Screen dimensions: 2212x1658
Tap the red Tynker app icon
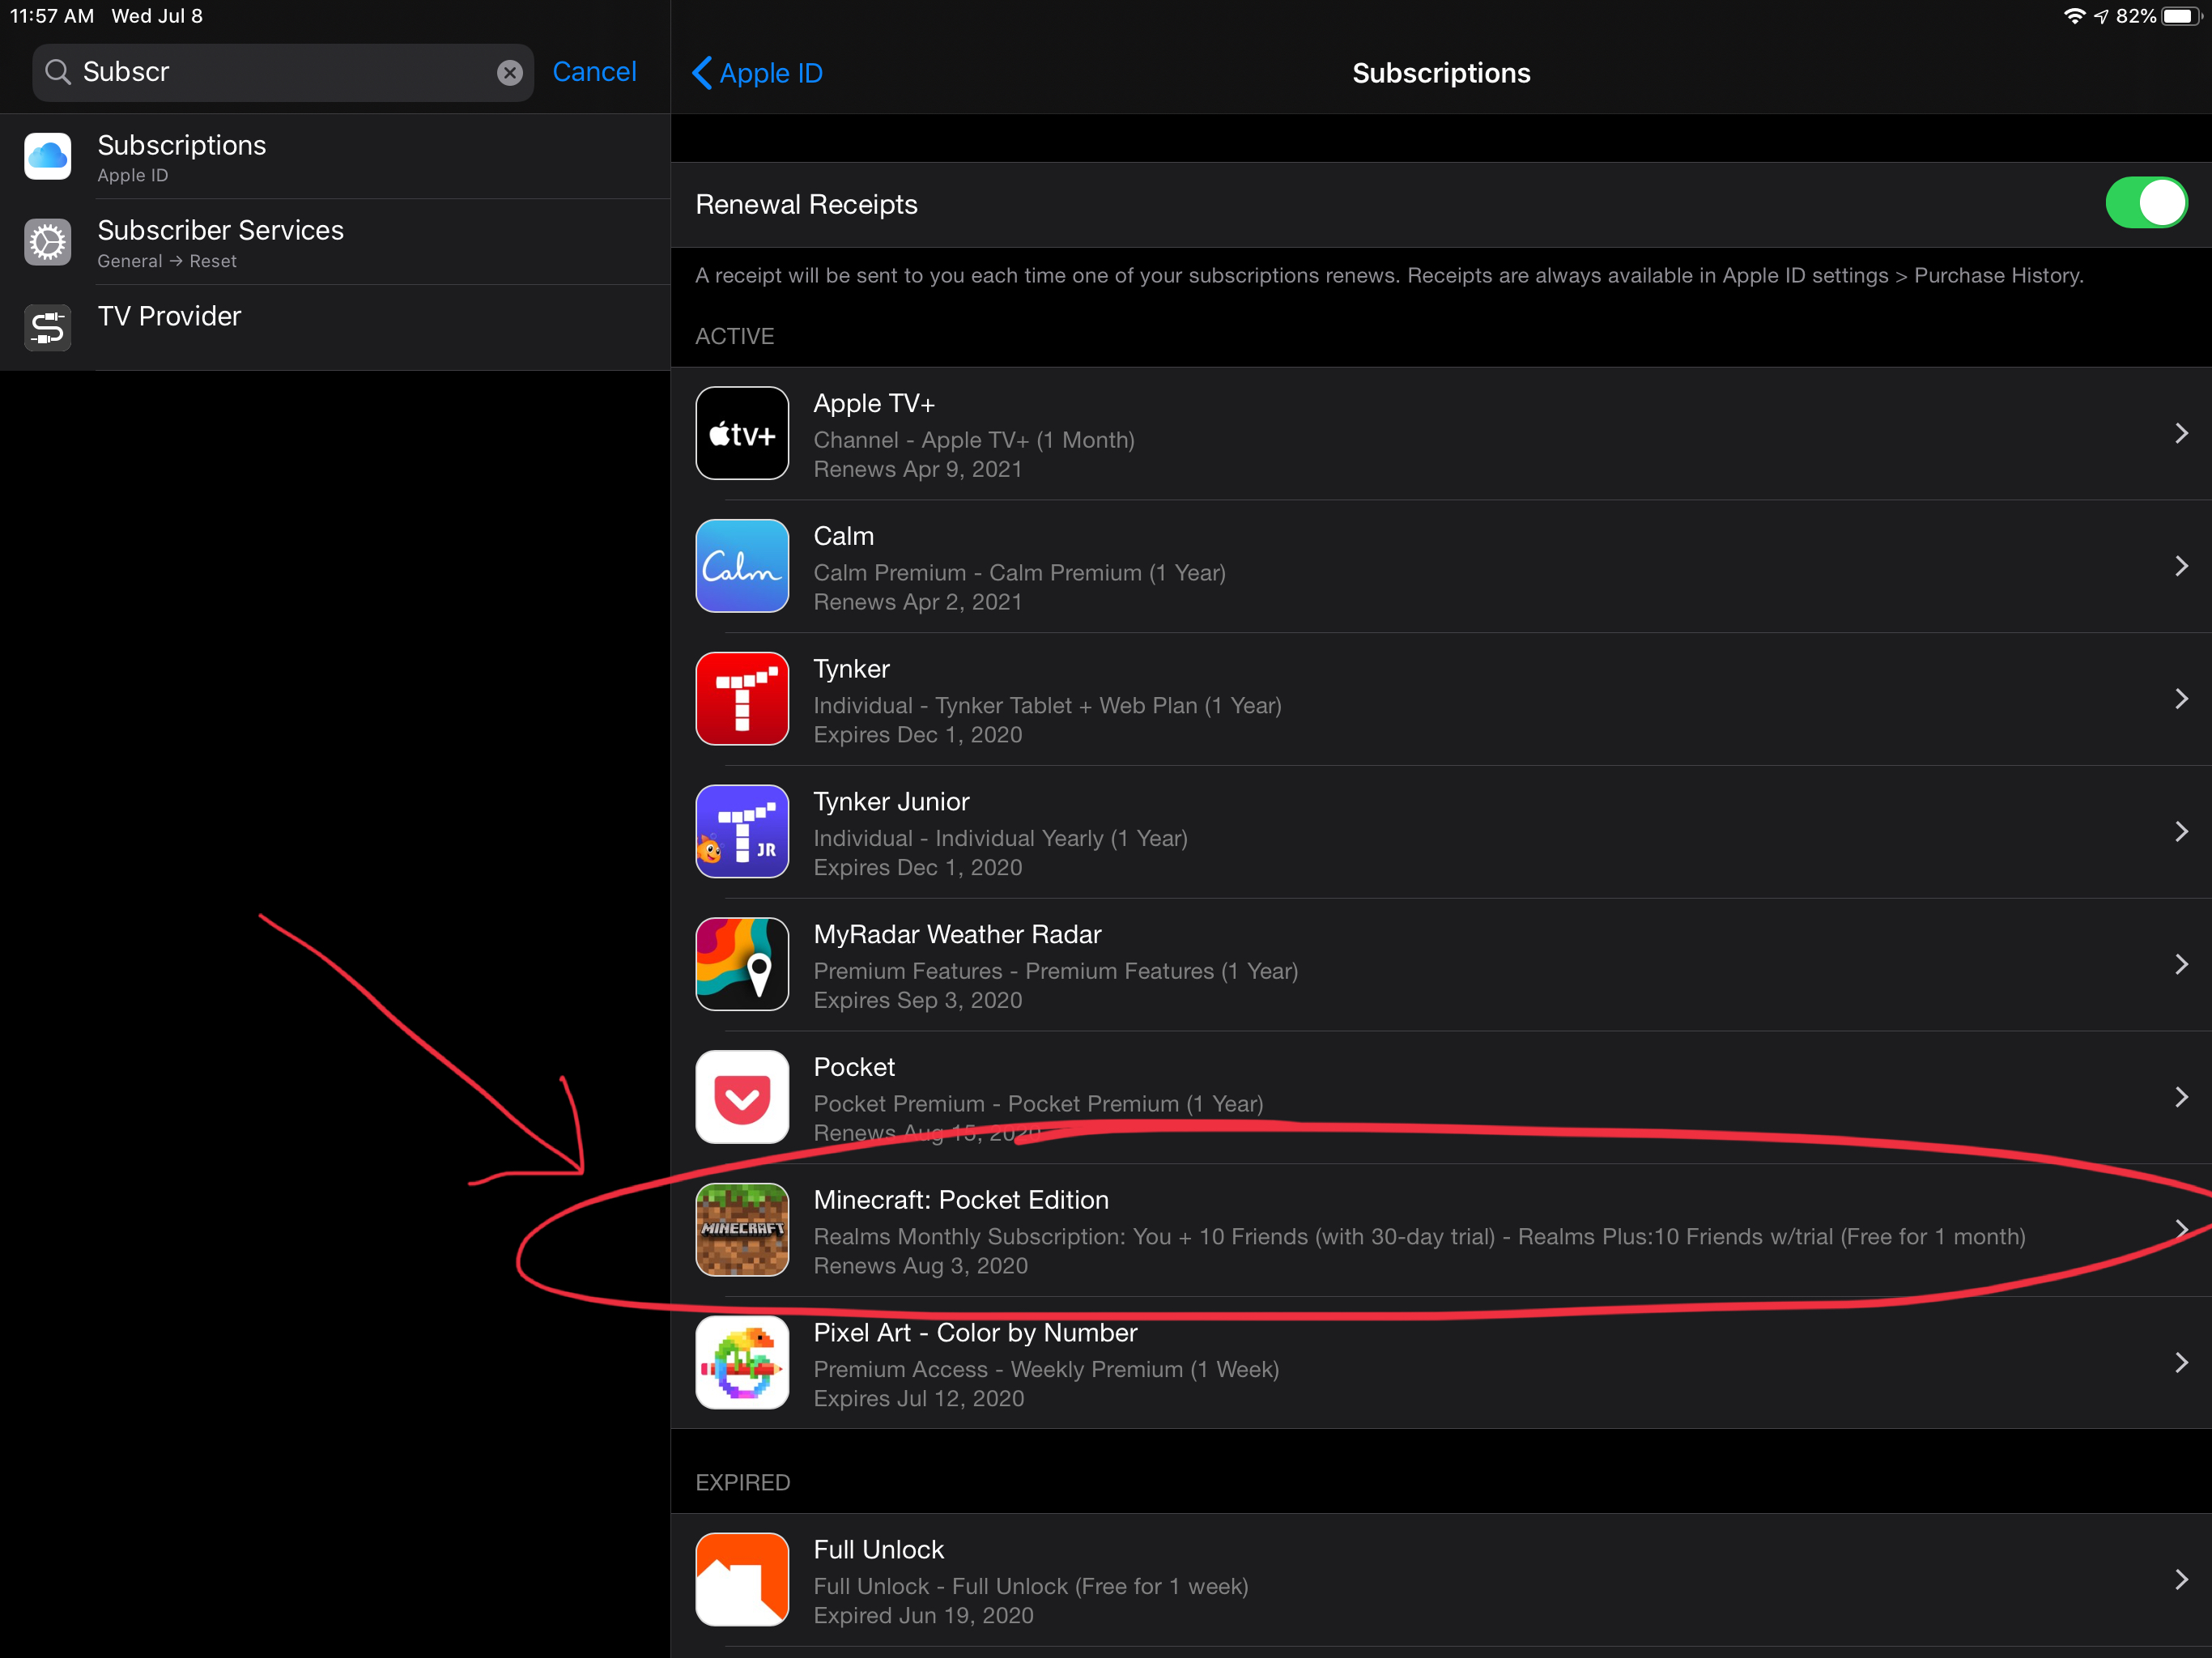[x=742, y=699]
